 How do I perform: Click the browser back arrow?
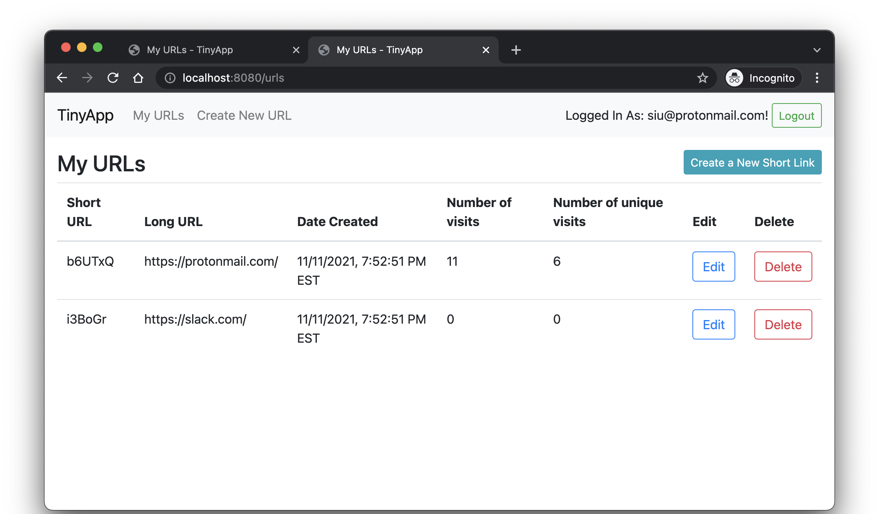[62, 78]
